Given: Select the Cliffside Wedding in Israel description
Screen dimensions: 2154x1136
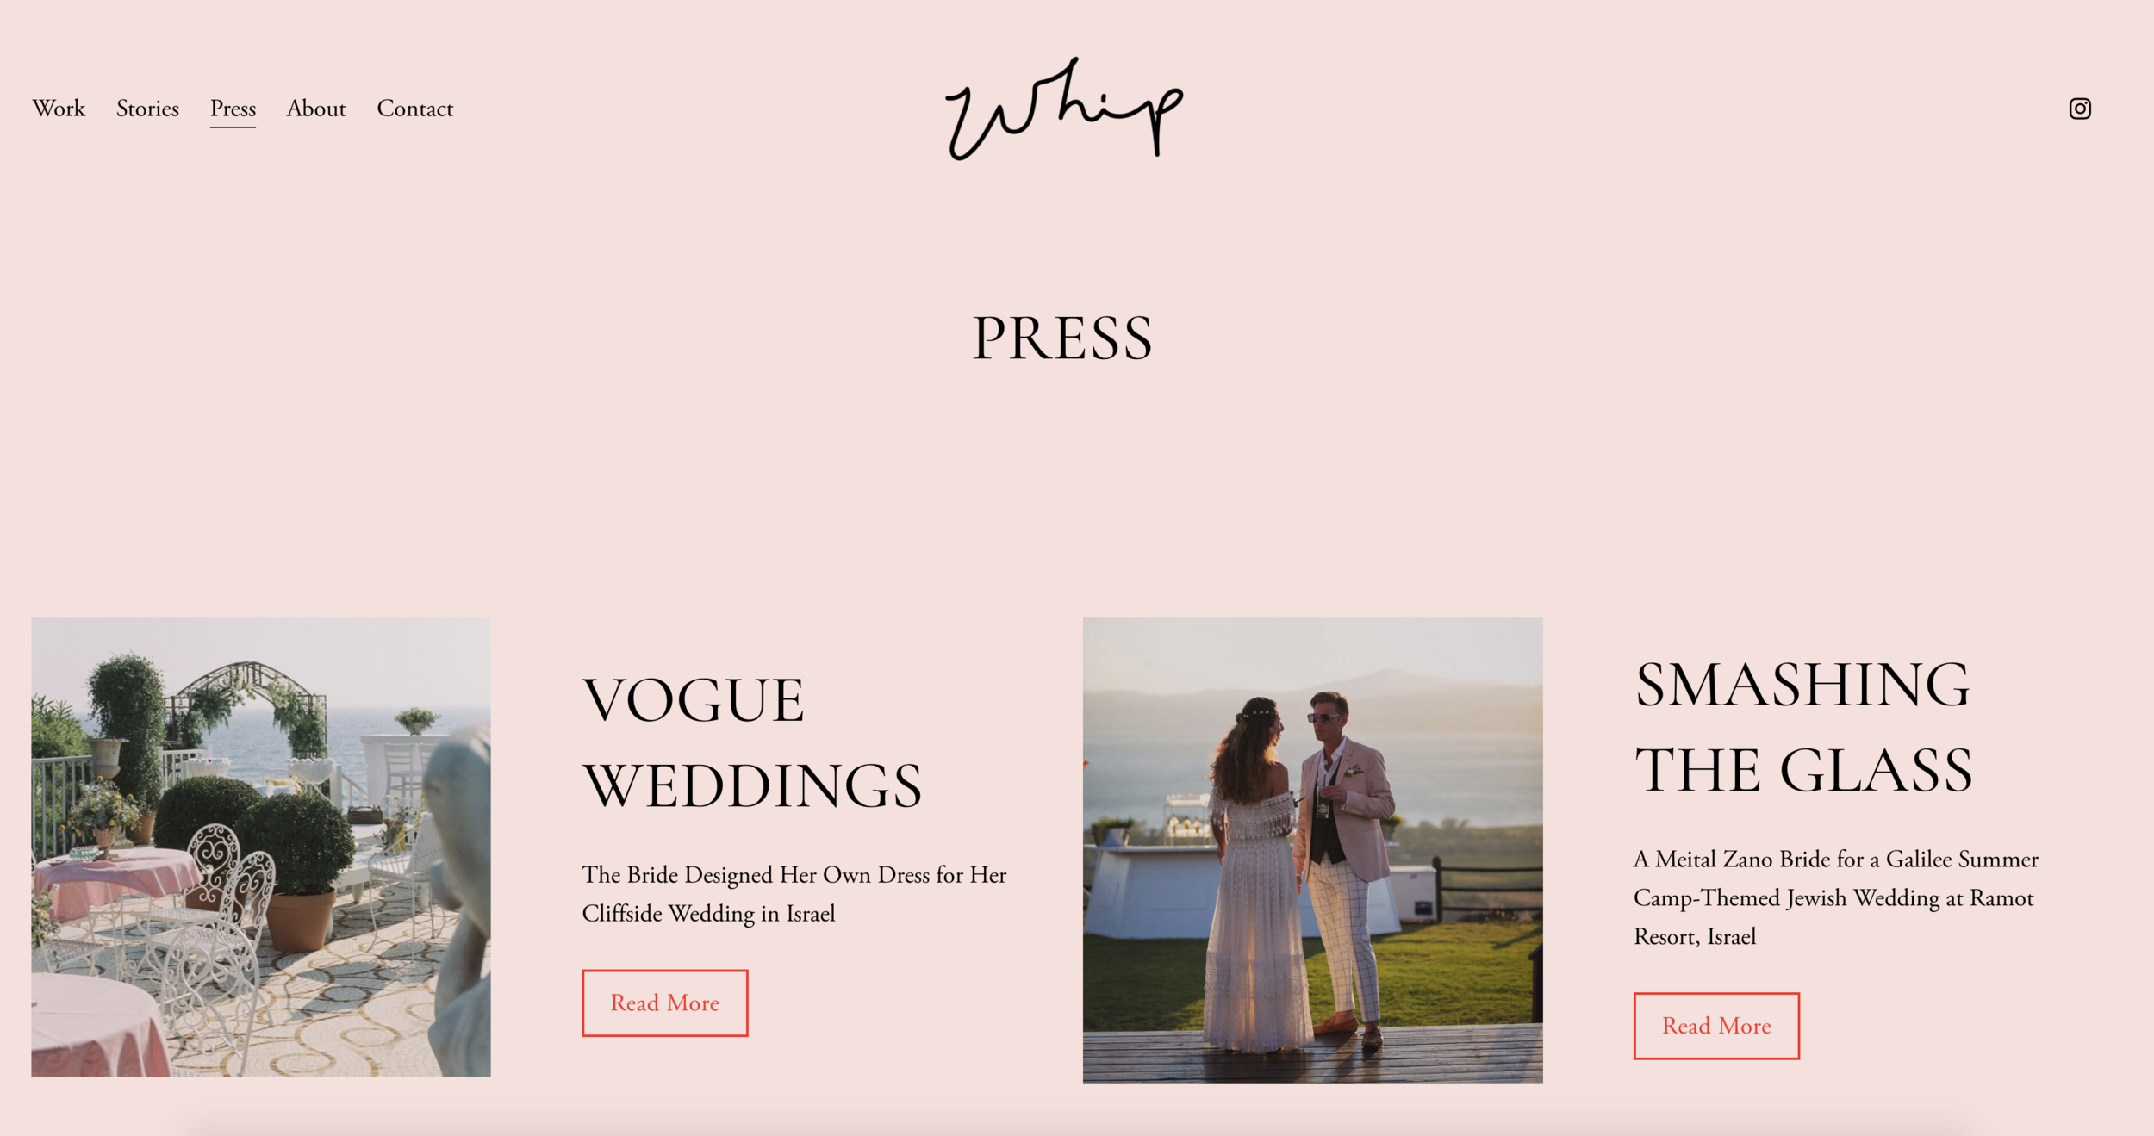Looking at the screenshot, I should (x=794, y=894).
